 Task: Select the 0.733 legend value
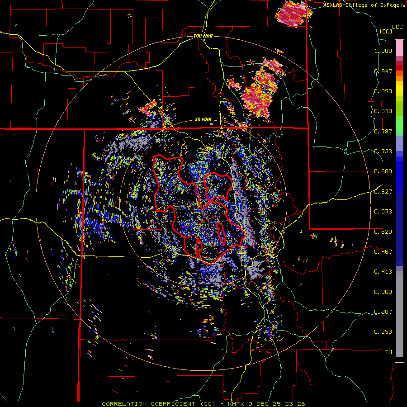click(383, 151)
